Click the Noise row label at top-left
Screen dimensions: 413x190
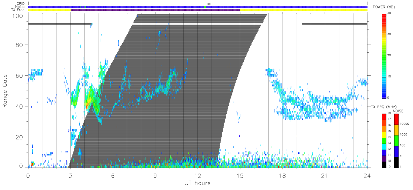pyautogui.click(x=20, y=7)
